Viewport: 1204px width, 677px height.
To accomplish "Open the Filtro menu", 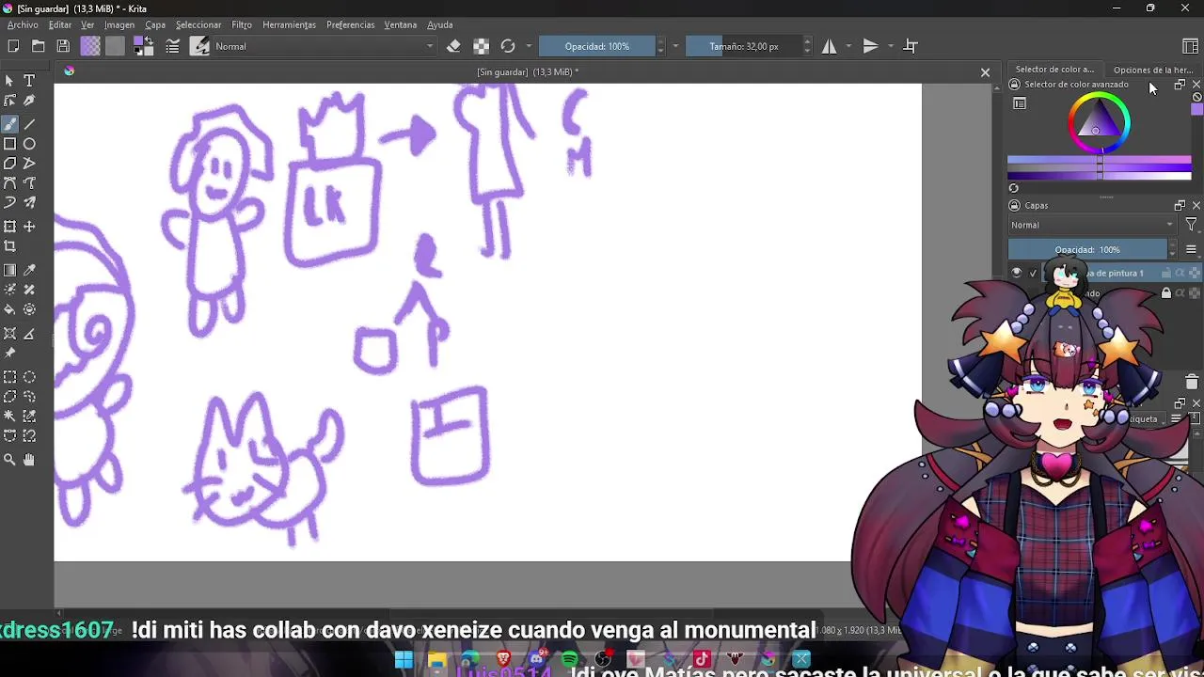I will pyautogui.click(x=242, y=24).
